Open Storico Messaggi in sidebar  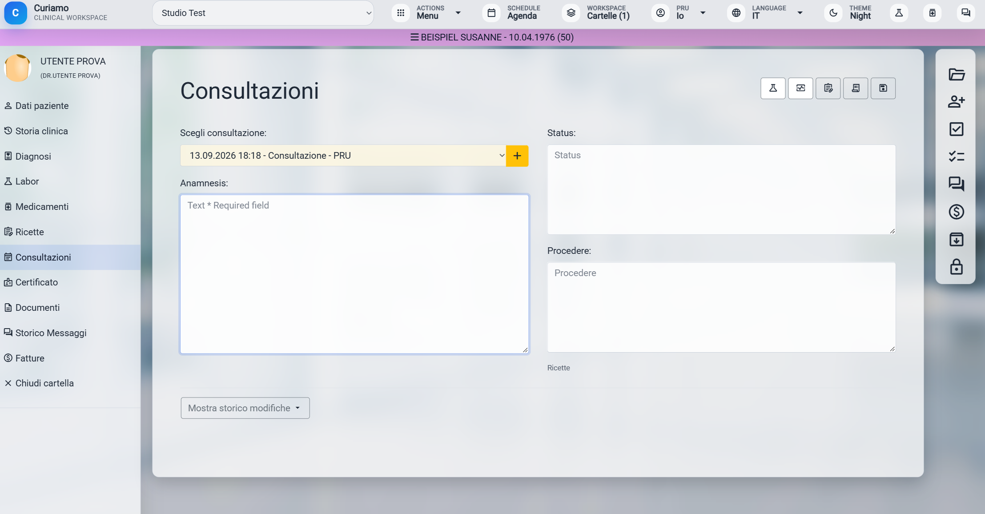70,333
